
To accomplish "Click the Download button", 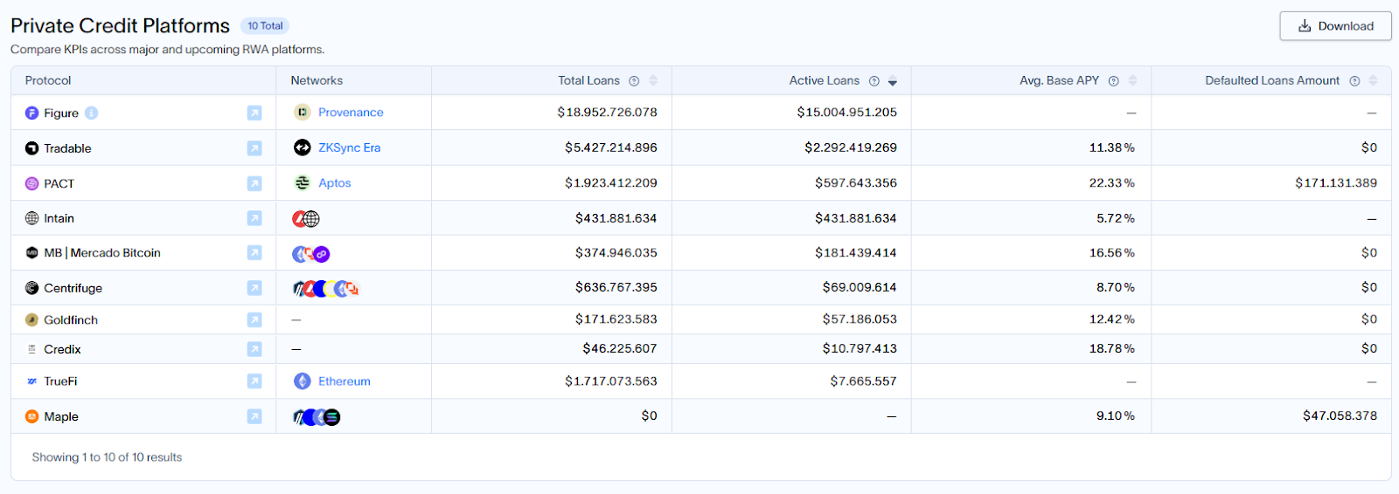I will [x=1335, y=26].
